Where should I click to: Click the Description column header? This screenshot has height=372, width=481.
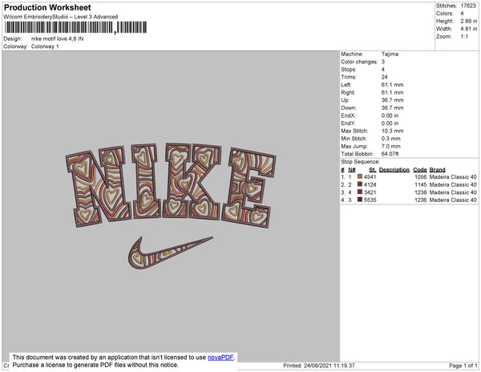(394, 170)
